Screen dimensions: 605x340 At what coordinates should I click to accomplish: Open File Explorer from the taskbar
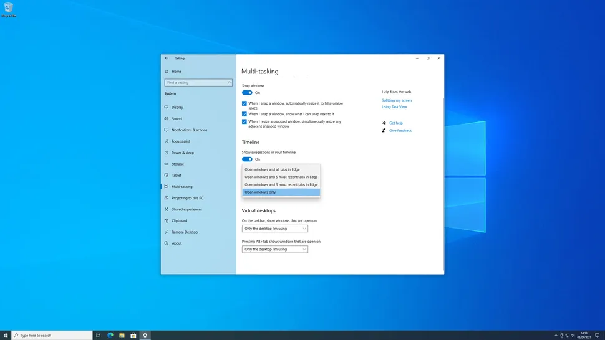point(122,336)
